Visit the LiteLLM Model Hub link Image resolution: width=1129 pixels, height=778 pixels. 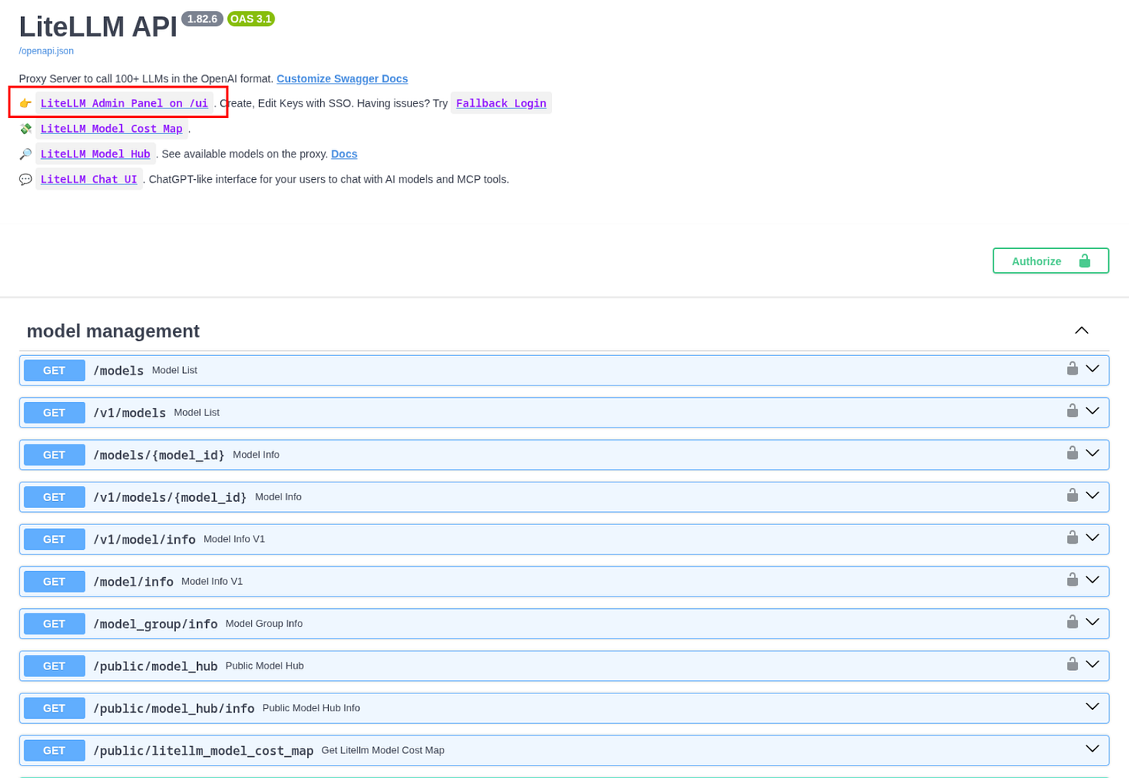pyautogui.click(x=95, y=154)
